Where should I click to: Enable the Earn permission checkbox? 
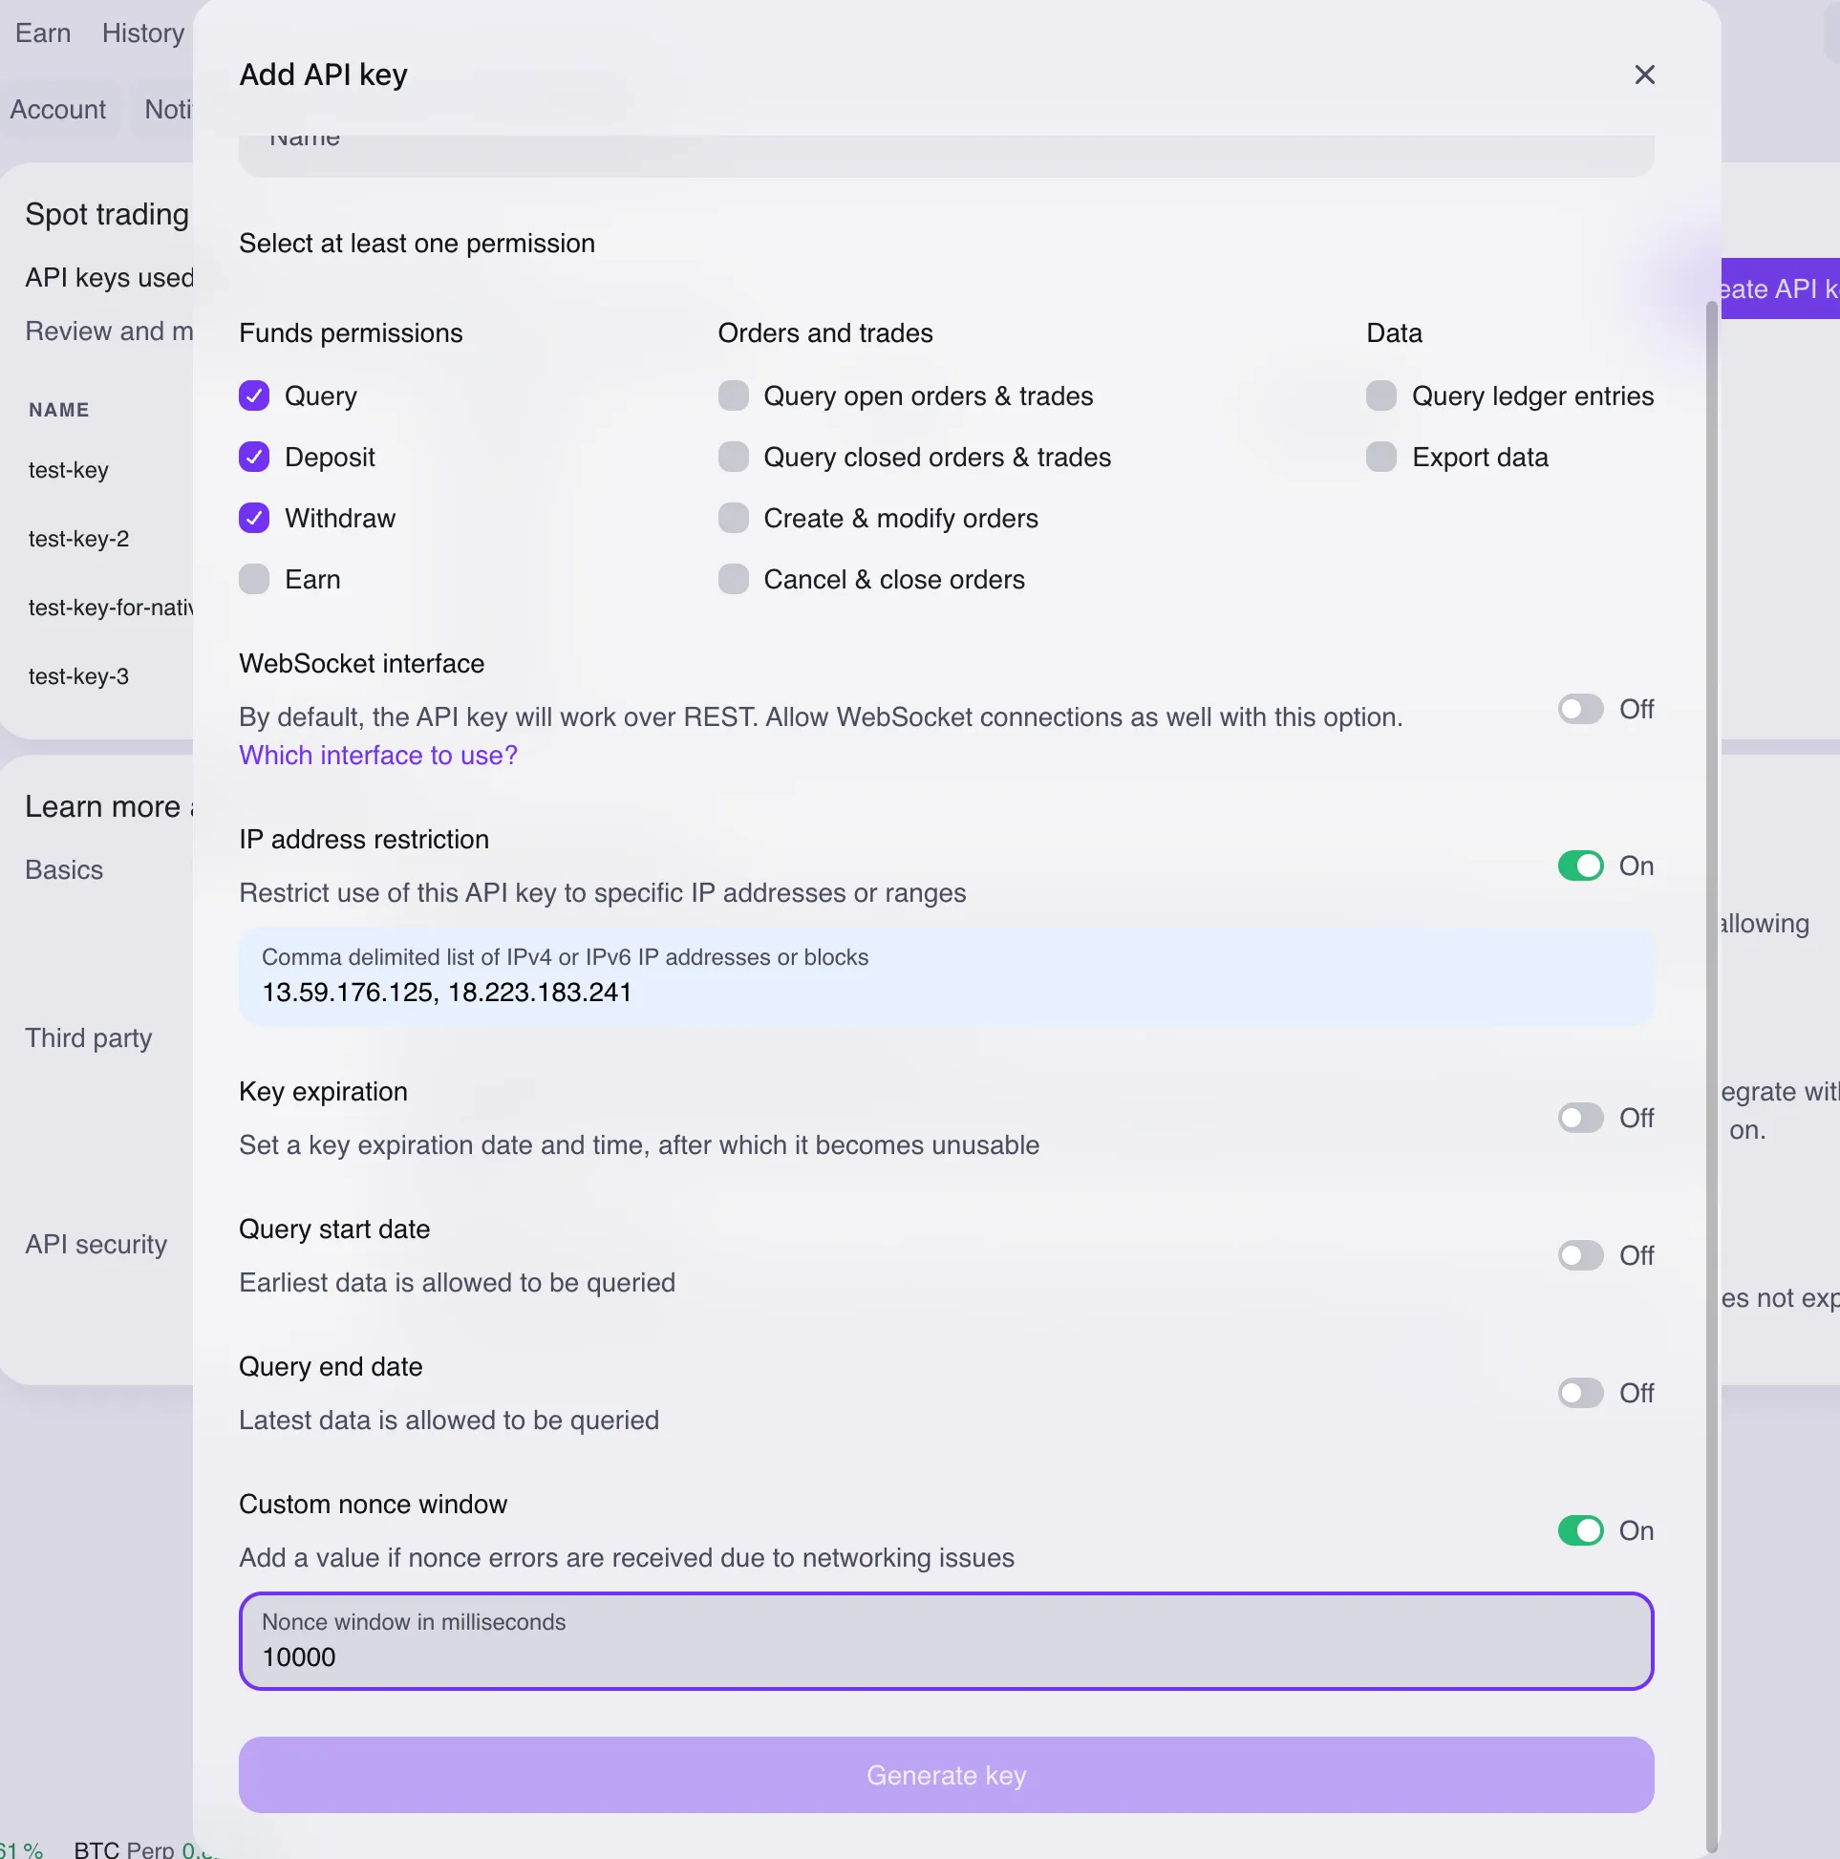[254, 579]
